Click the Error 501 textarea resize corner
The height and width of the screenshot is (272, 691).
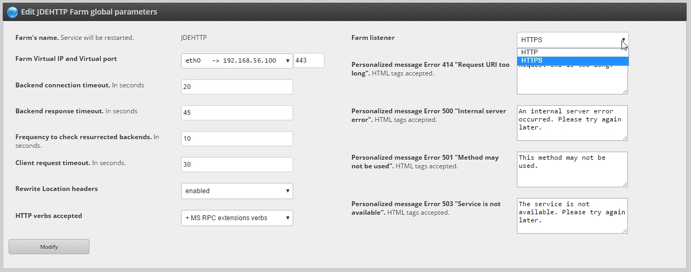(x=625, y=184)
